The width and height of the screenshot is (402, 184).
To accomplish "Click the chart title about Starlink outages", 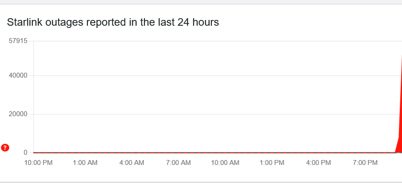I will tap(113, 22).
